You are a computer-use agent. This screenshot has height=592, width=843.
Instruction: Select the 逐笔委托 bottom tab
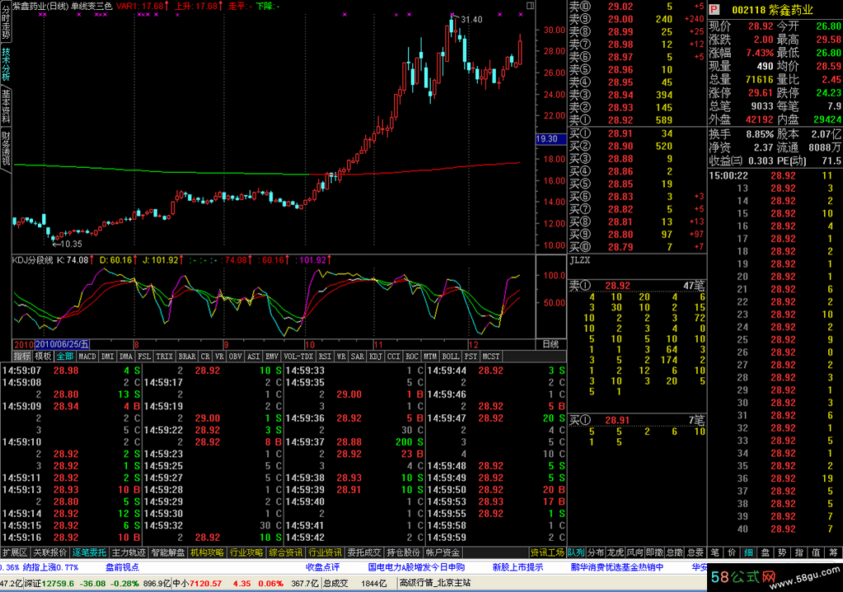coord(89,552)
